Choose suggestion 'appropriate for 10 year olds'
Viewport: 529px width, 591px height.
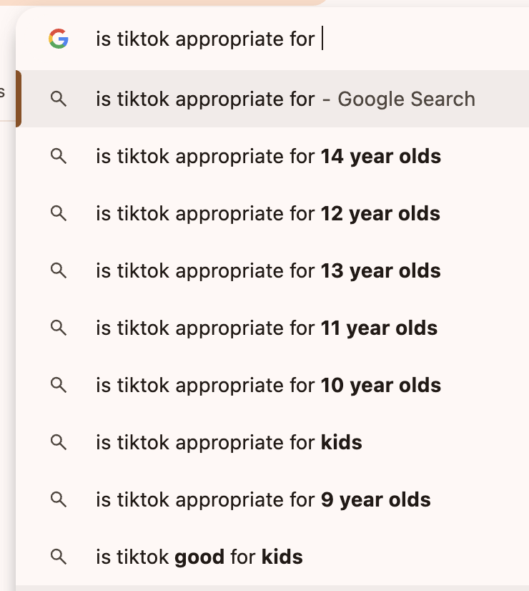[268, 386]
